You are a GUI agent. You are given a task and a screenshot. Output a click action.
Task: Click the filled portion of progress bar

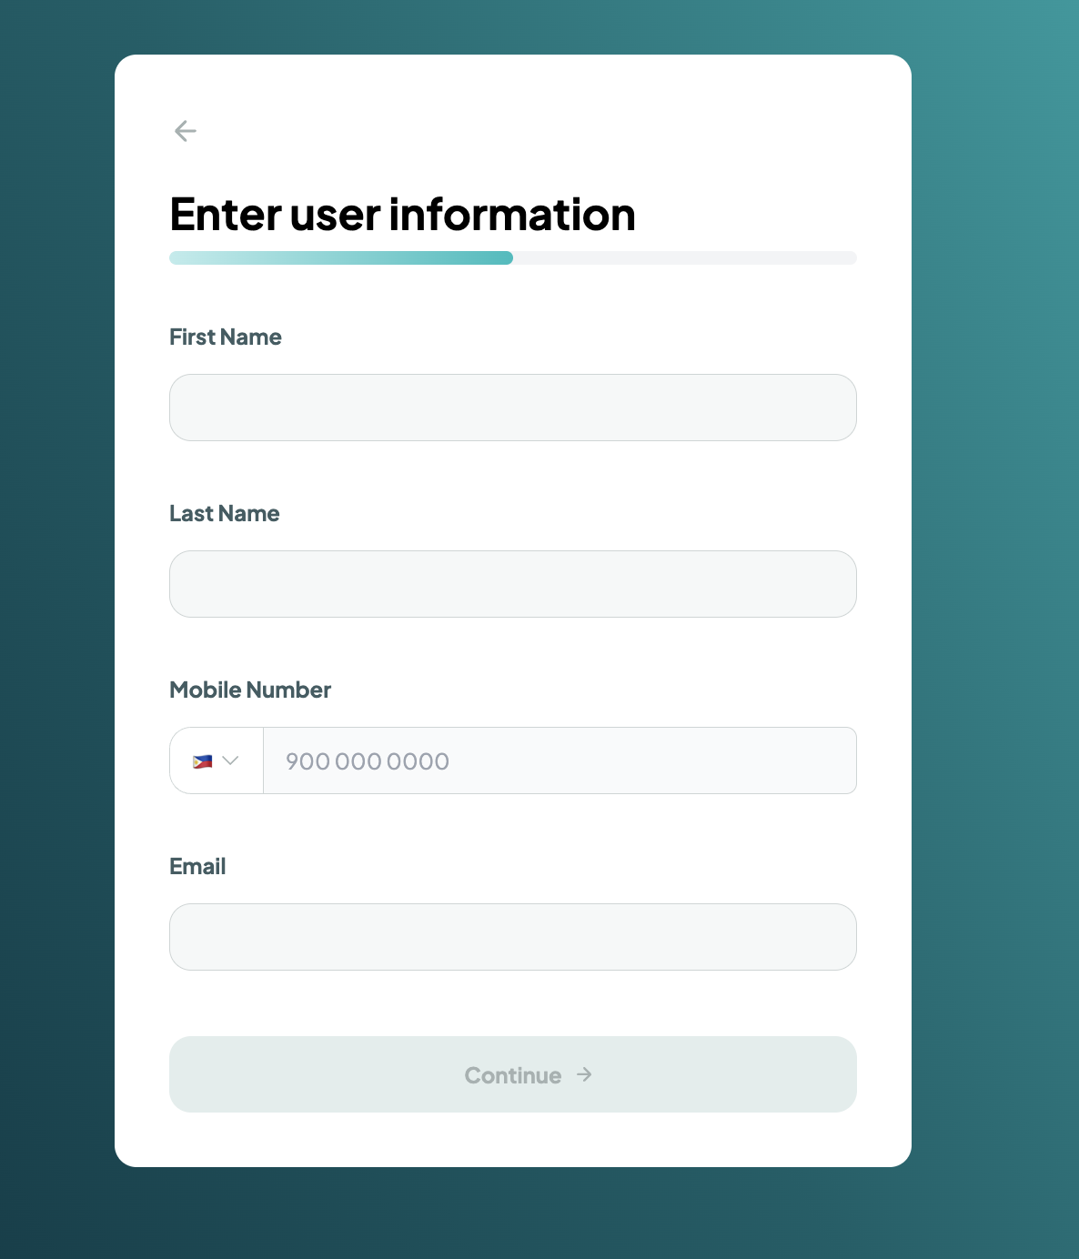point(341,258)
